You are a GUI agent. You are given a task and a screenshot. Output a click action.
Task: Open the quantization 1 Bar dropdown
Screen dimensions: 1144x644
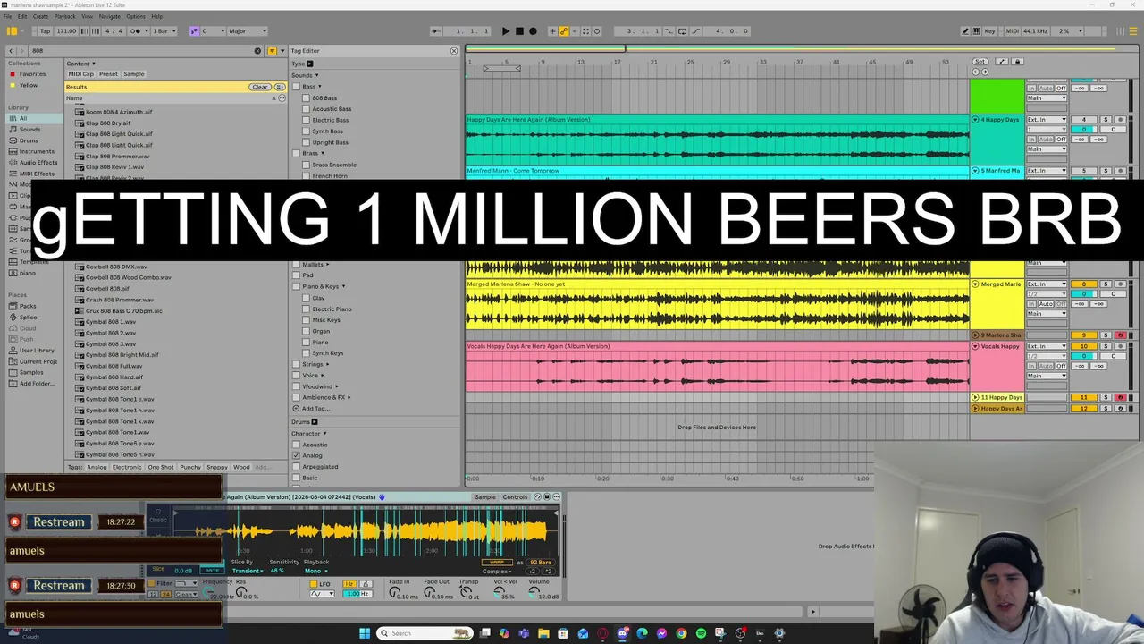(x=164, y=31)
